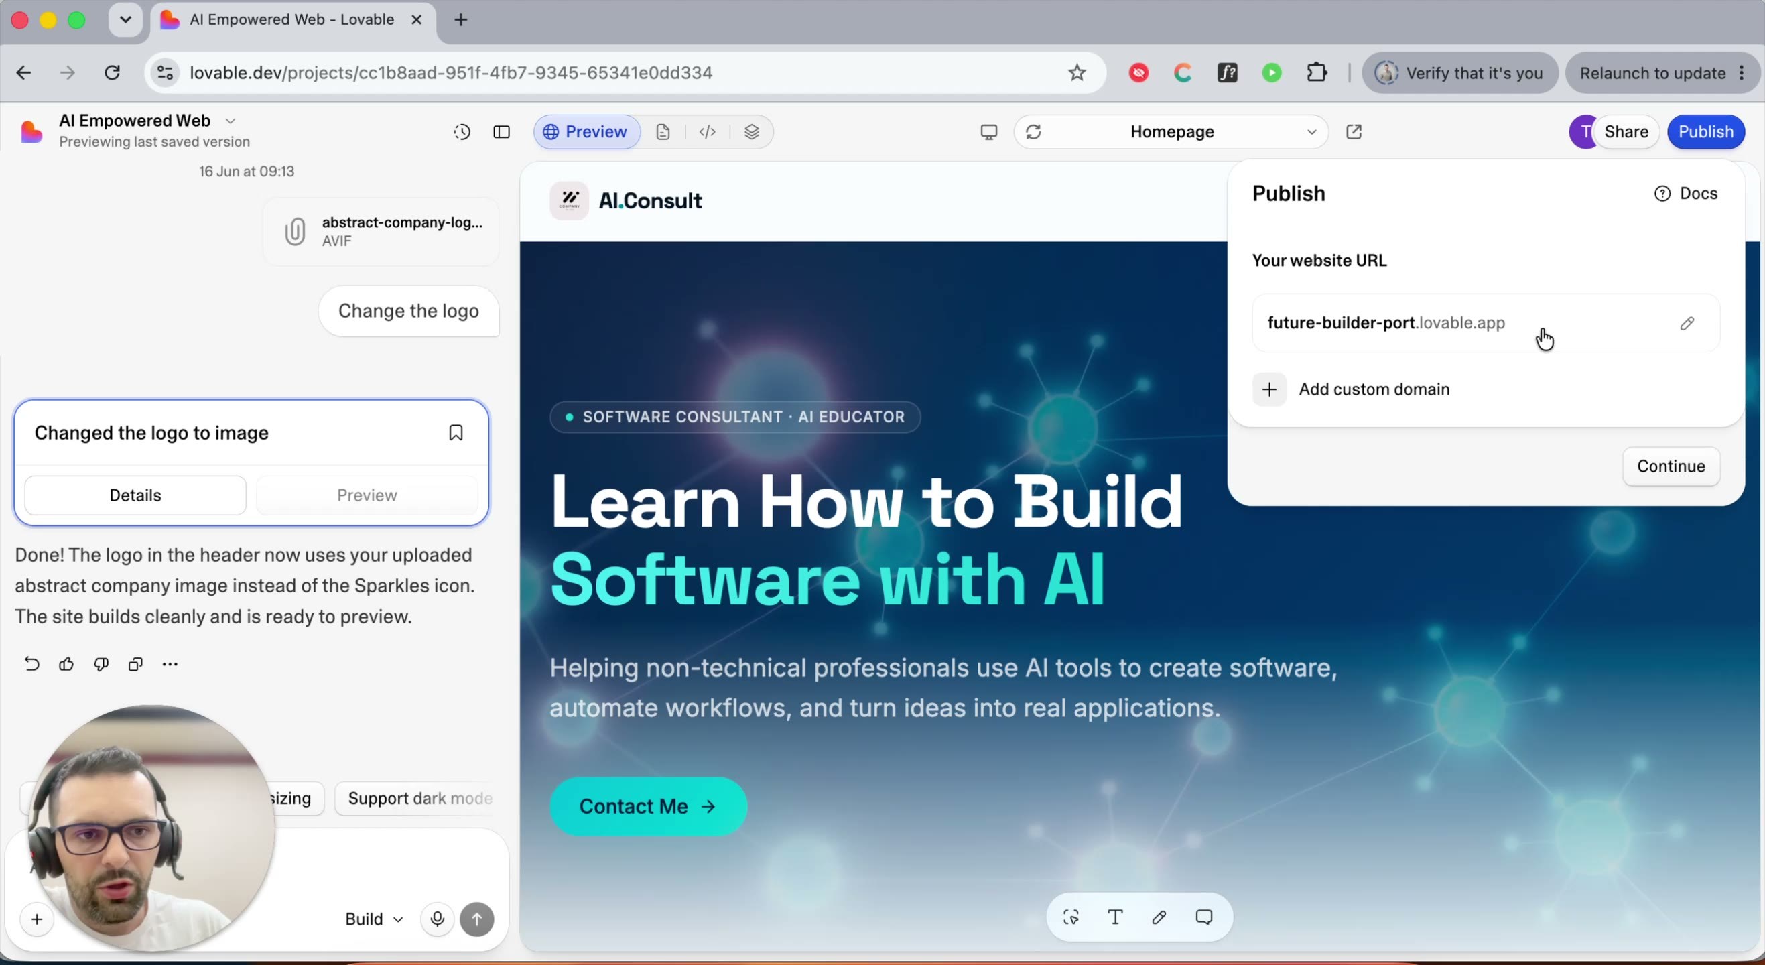The image size is (1765, 965).
Task: Open the abstract-company-log AVIF attachment
Action: [x=381, y=232]
